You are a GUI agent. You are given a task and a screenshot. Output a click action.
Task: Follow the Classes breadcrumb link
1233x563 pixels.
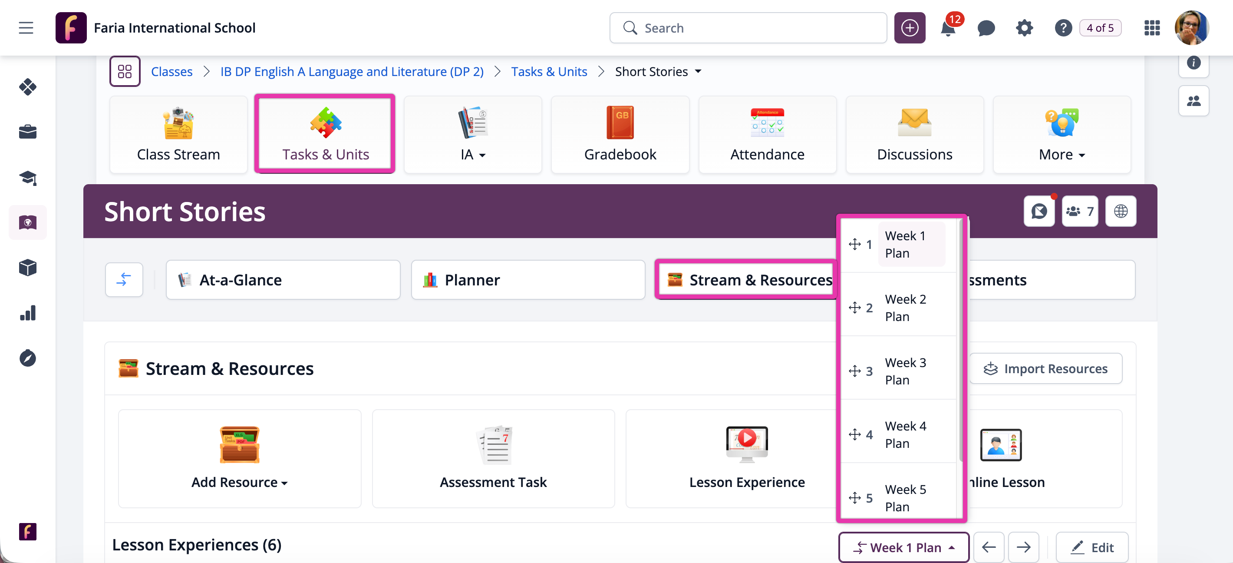pos(171,72)
